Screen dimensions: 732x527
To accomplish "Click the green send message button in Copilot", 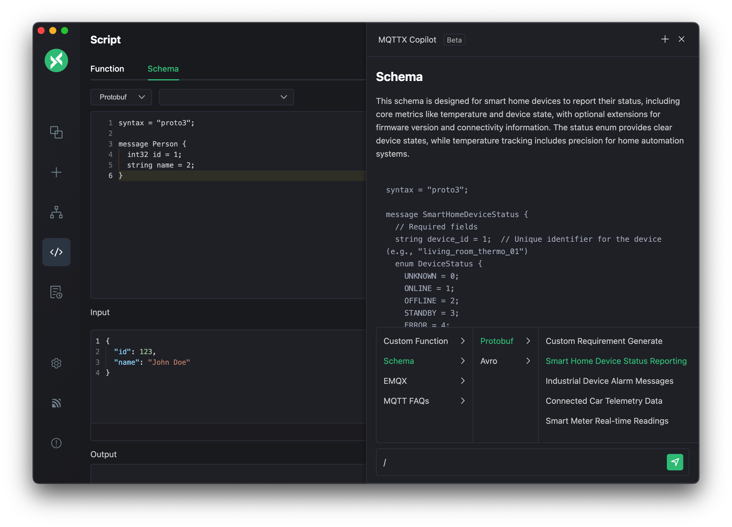I will click(674, 462).
